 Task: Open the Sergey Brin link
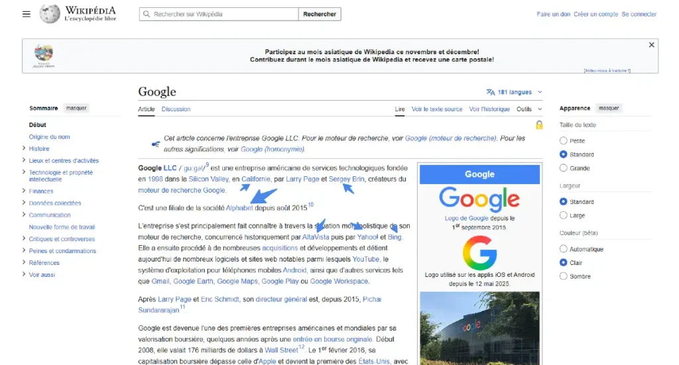[346, 179]
